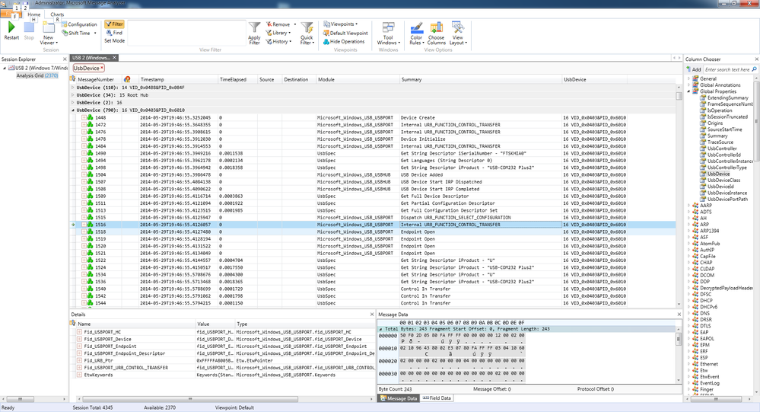Screen dimensions: 760x412
Task: Select Analysis Grid (2370) in Session Explorer
Action: 37,75
